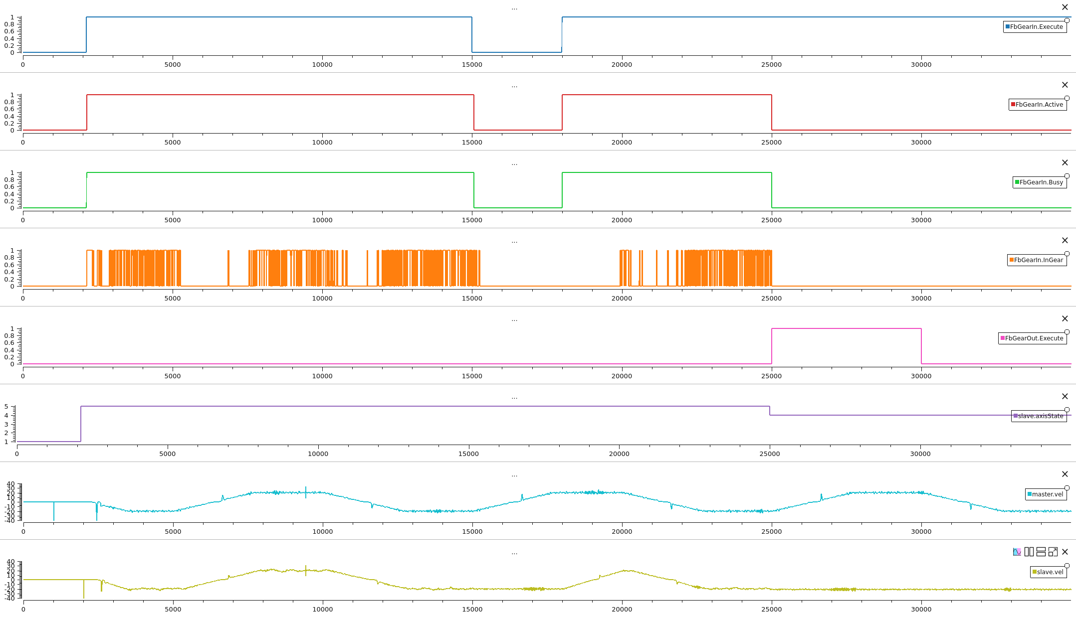
Task: Click the FbGearIn.InGear legend label
Action: coord(1039,260)
